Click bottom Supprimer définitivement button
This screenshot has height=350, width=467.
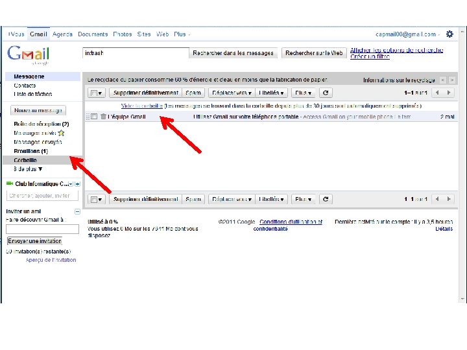click(x=146, y=199)
